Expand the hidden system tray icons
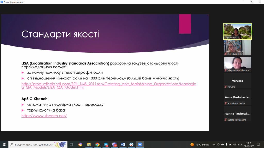 point(214,145)
